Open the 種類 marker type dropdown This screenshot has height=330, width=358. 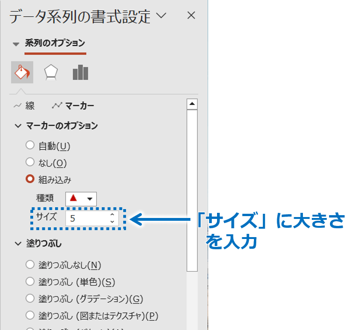coord(81,199)
